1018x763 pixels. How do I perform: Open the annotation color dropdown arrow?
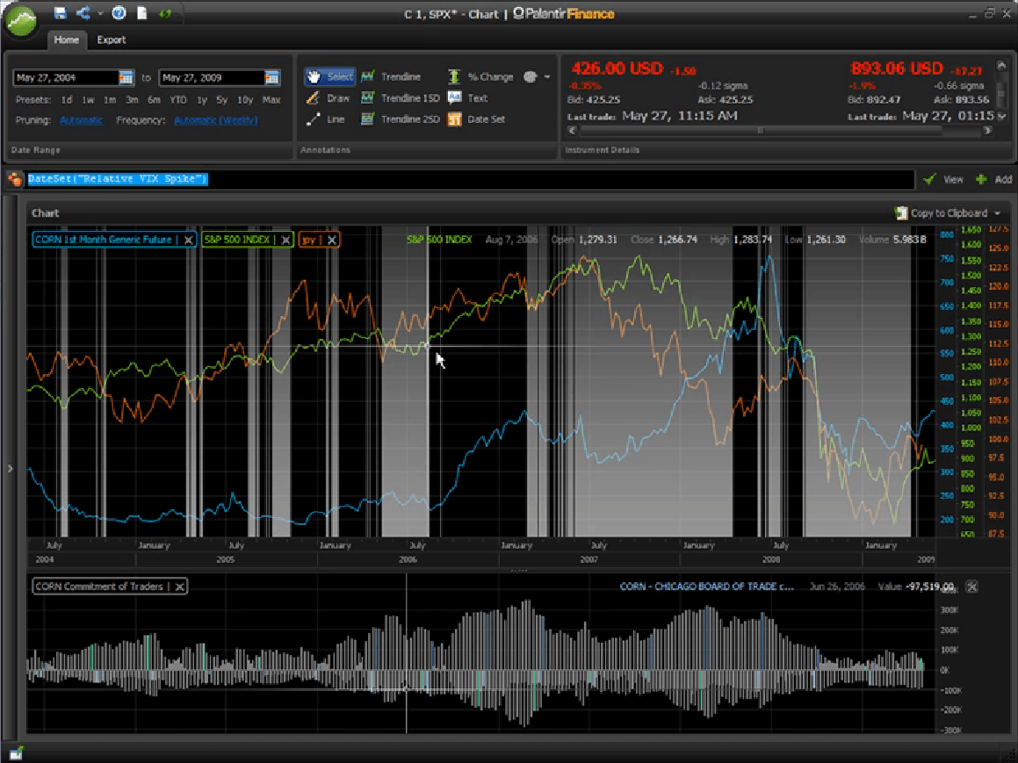(547, 76)
